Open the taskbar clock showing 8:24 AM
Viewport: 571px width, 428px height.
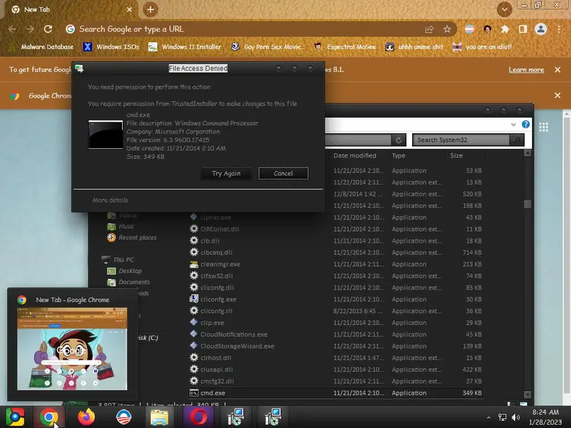[545, 417]
